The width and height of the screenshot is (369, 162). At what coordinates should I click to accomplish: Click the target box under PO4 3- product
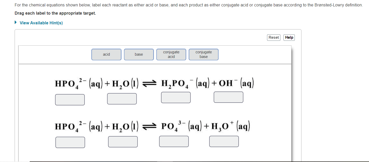click(x=174, y=141)
